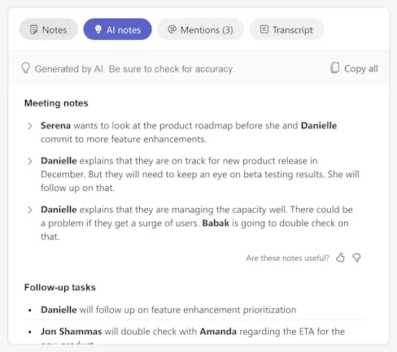Give thumbs up for the notes
This screenshot has height=352, width=397.
click(x=340, y=258)
